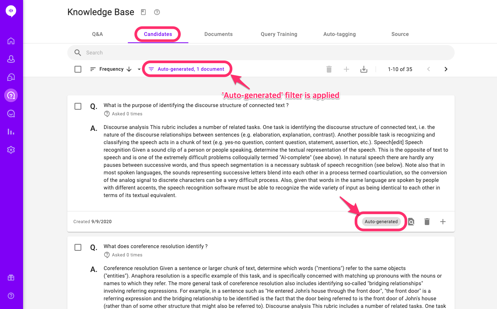Click the toolbar plus icon to add selected

346,69
